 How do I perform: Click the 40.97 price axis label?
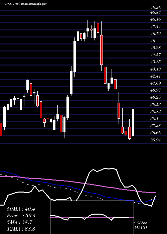point(156,90)
